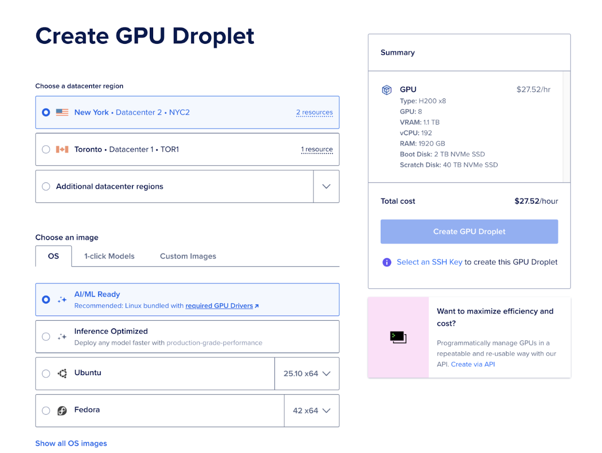This screenshot has height=453, width=602.
Task: Click the purple info icon near SSH Key
Action: coord(387,262)
